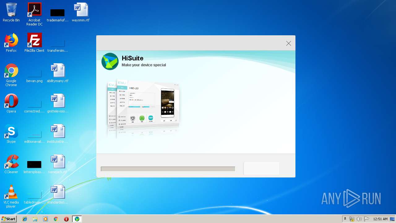Launch Chrome from the taskbar
Viewport: 396px width, 223px height.
click(x=56, y=219)
